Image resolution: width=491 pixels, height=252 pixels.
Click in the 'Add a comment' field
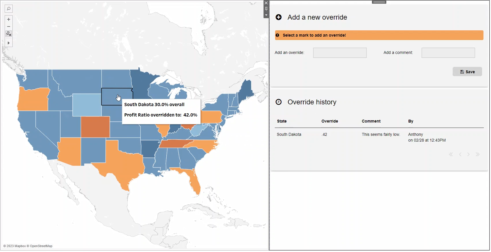(448, 52)
